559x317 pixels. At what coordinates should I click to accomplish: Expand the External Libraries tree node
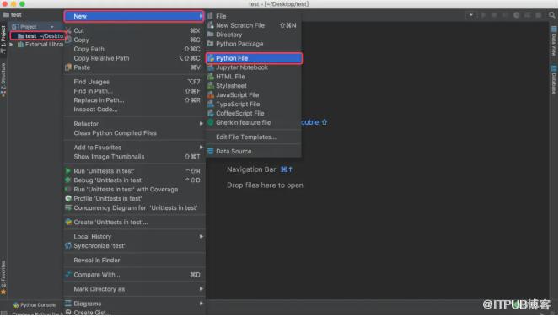12,45
